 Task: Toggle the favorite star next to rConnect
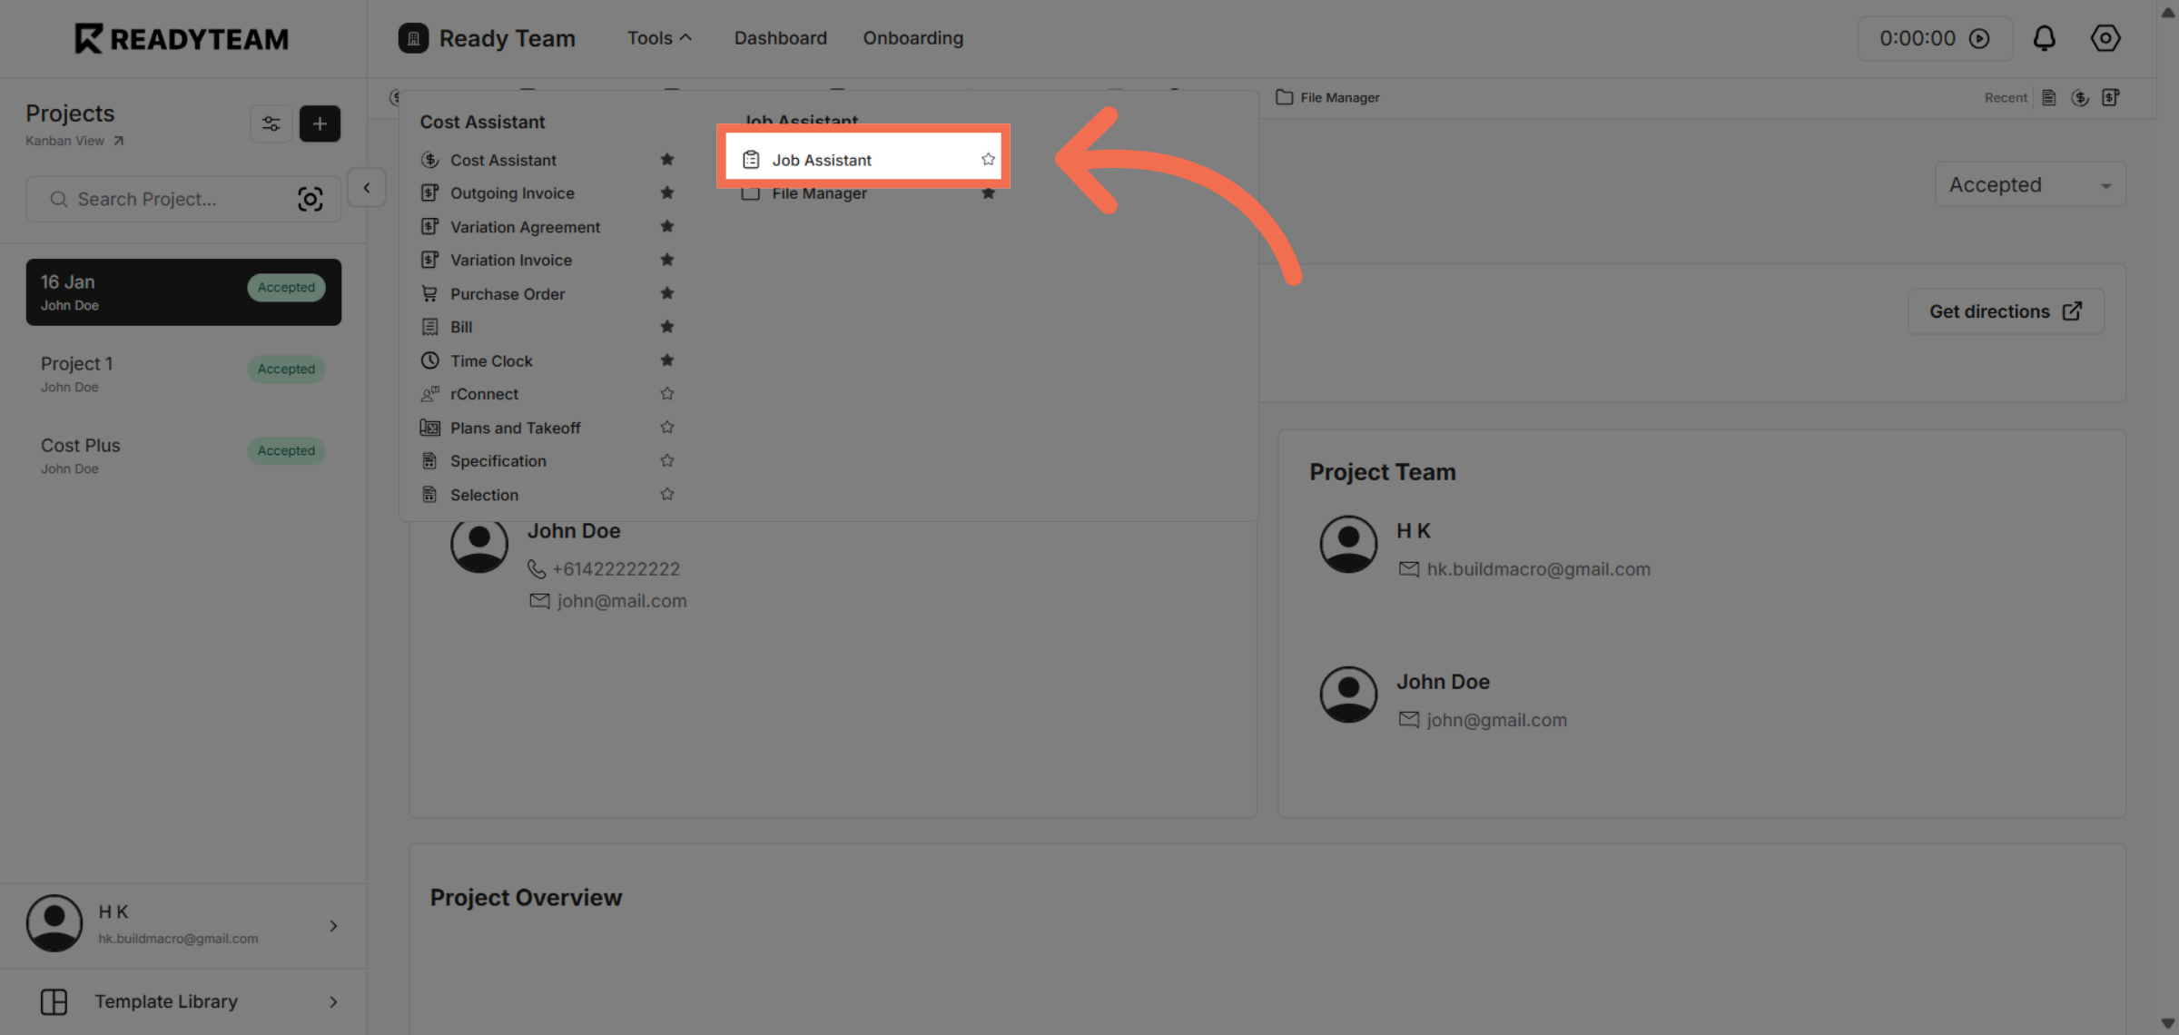[x=667, y=393]
